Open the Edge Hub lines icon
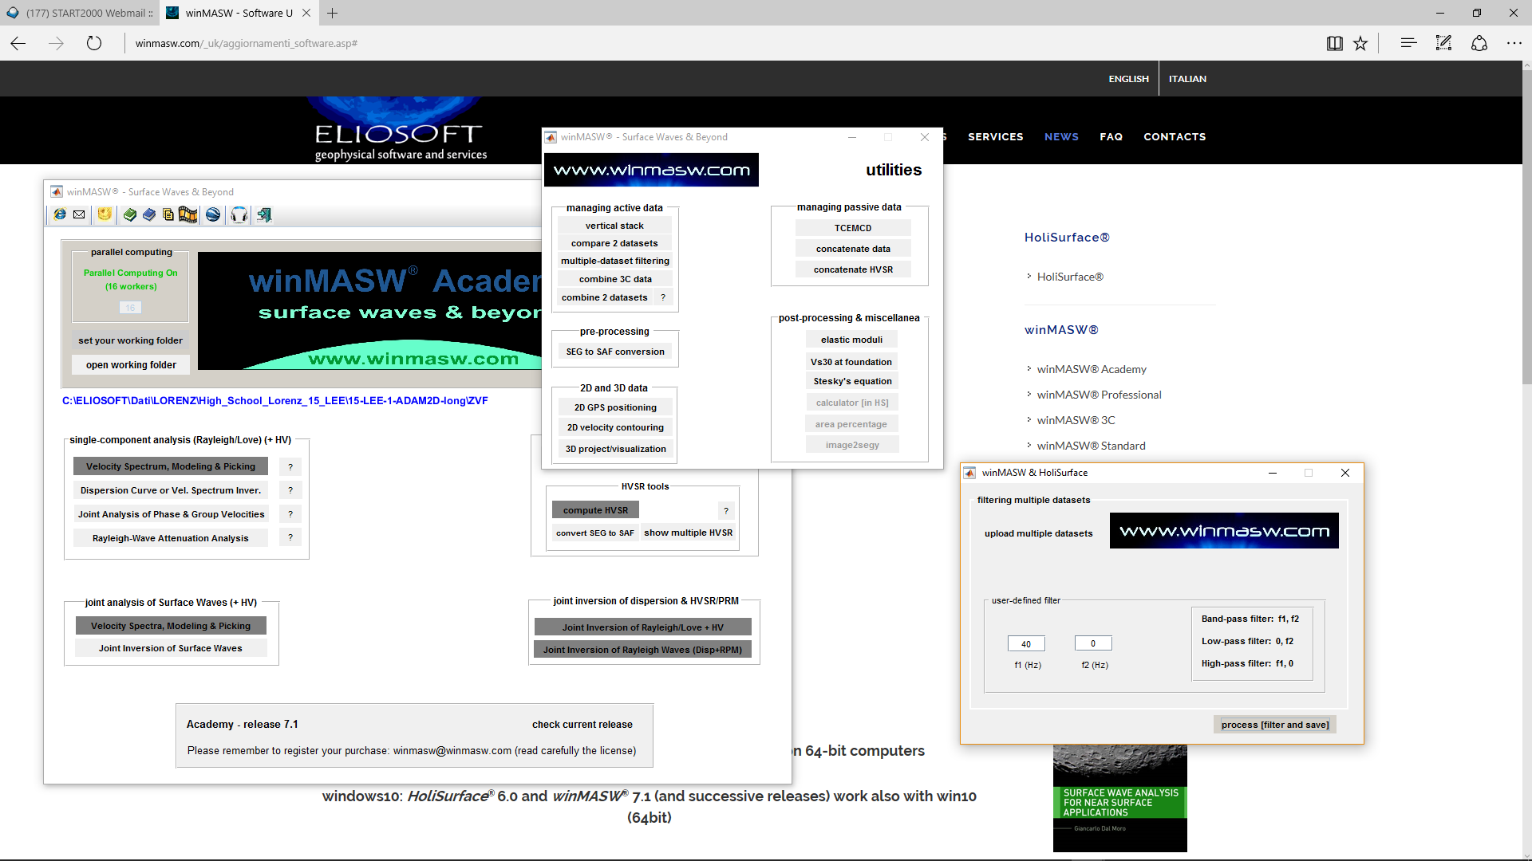Image resolution: width=1532 pixels, height=861 pixels. [1408, 43]
